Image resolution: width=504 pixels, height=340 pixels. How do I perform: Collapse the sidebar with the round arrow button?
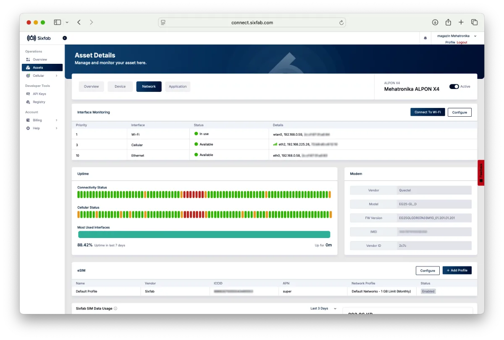click(65, 38)
